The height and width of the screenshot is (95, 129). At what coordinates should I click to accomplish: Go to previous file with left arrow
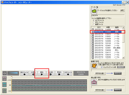coord(24,73)
